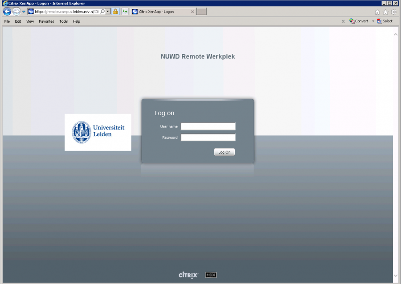The width and height of the screenshot is (401, 284).
Task: Go to the Home page icon
Action: tap(377, 12)
